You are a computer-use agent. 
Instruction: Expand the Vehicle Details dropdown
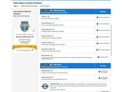45,6
